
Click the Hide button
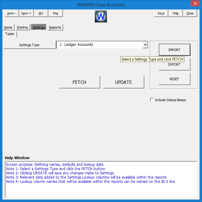176,13
